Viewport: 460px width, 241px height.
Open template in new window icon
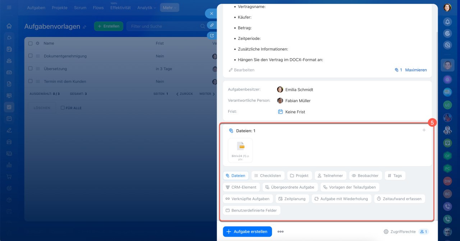click(x=212, y=36)
